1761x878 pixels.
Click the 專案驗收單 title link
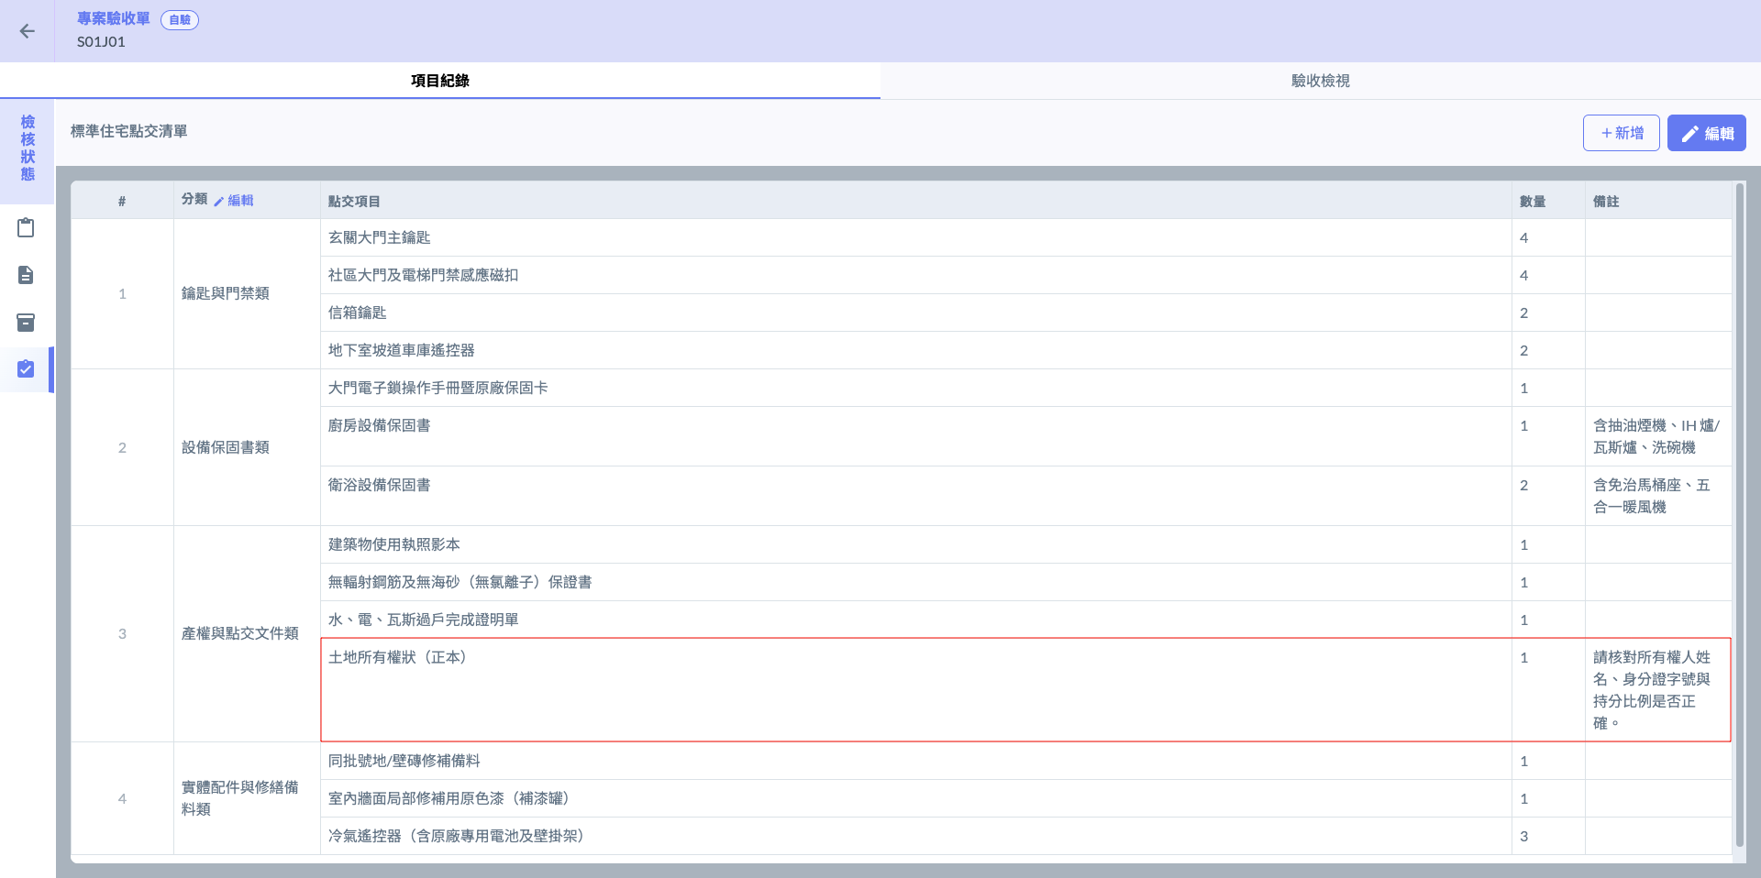(114, 18)
